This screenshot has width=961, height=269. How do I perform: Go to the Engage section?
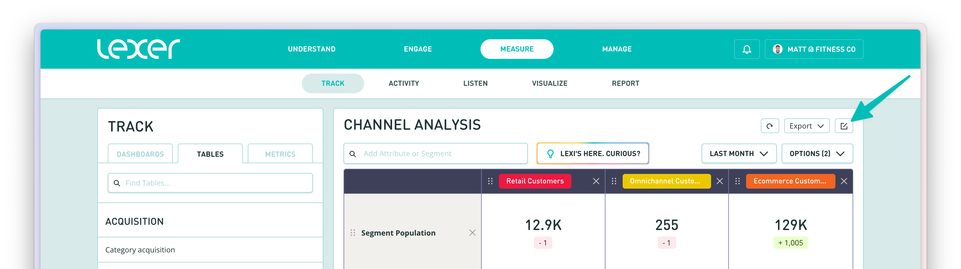tap(418, 49)
